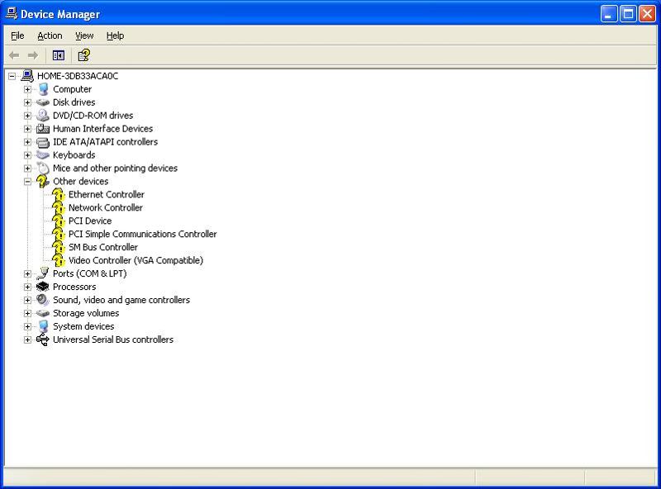The height and width of the screenshot is (489, 661).
Task: Click the Keyboards category icon
Action: pyautogui.click(x=43, y=155)
